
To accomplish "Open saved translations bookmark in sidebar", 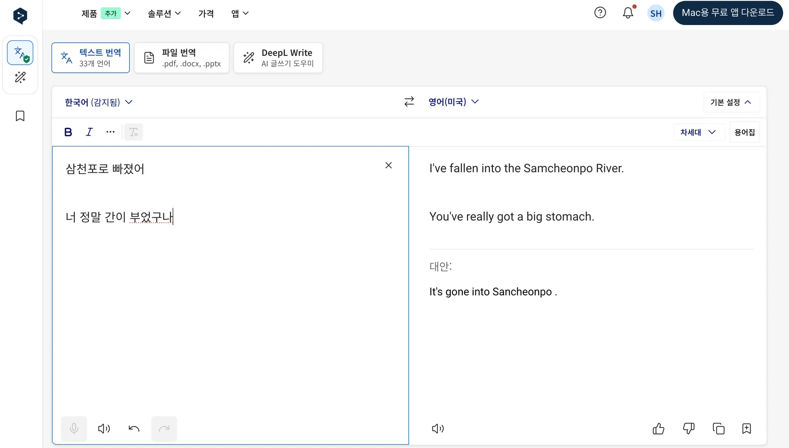I will pos(20,116).
